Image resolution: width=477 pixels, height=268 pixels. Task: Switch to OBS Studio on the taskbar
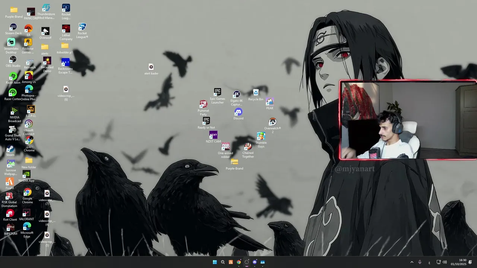click(x=247, y=262)
